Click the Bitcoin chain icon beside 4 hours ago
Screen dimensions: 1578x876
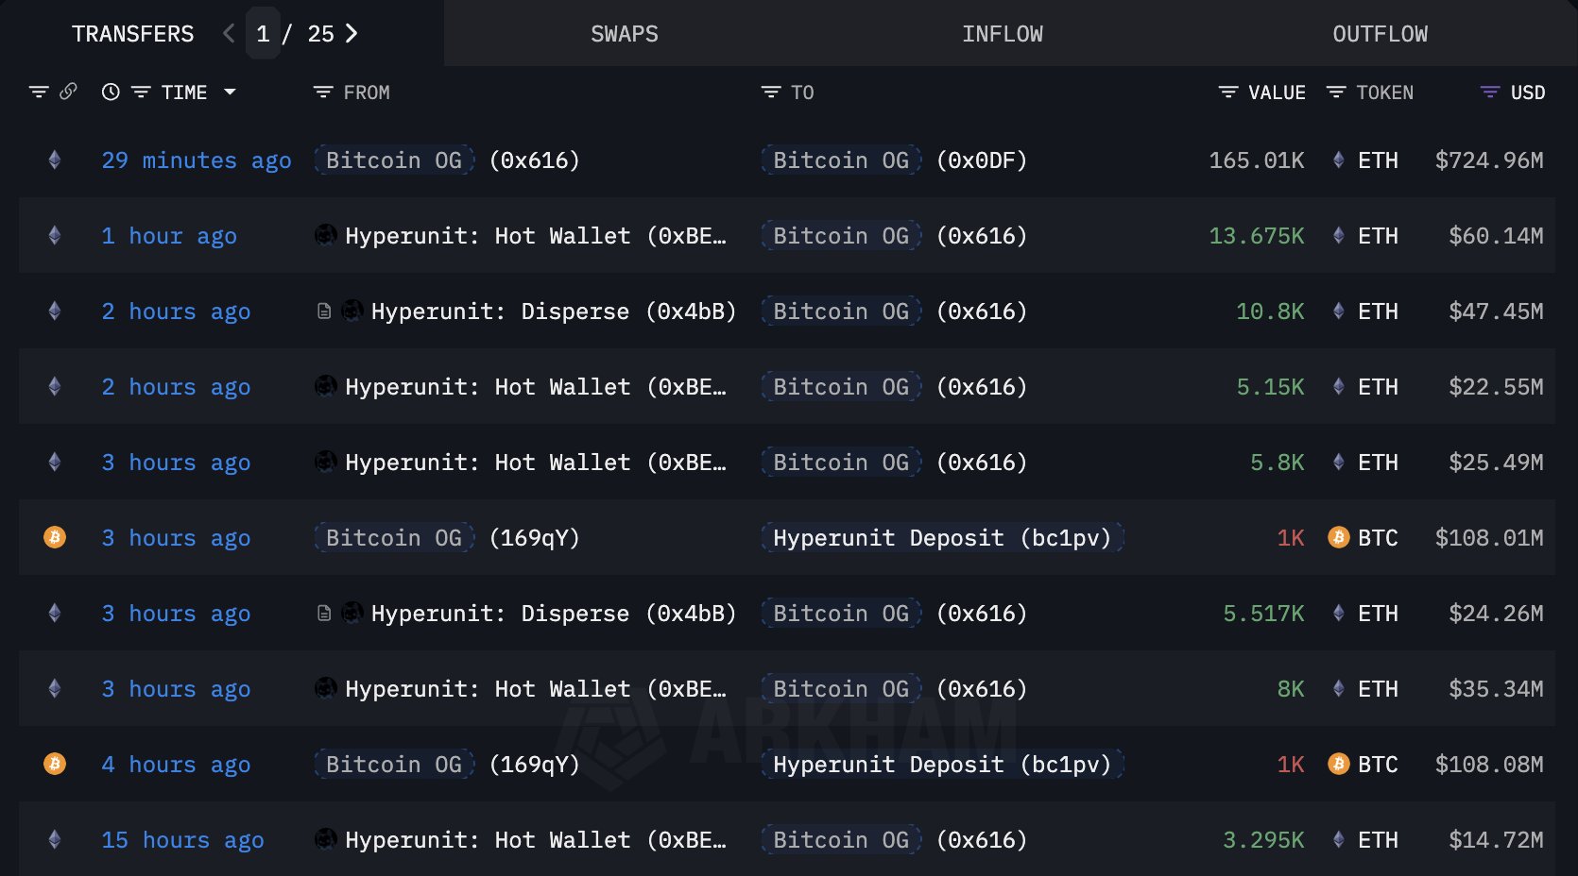click(54, 765)
